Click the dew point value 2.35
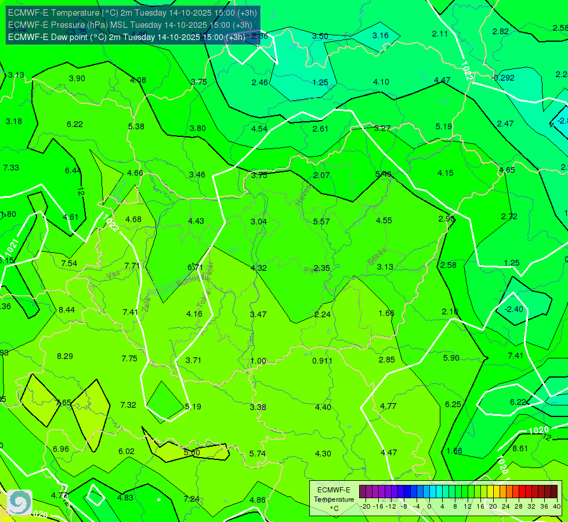 pyautogui.click(x=321, y=268)
